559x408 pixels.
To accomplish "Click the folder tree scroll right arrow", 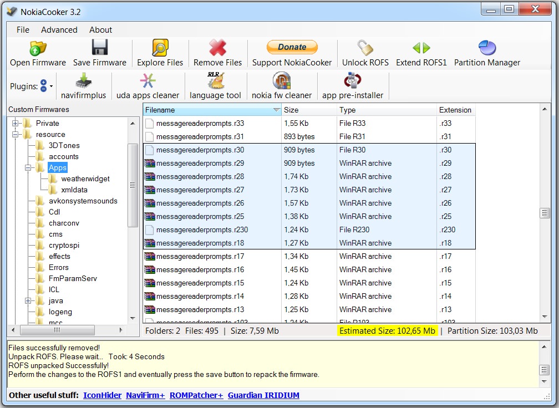I will point(121,330).
